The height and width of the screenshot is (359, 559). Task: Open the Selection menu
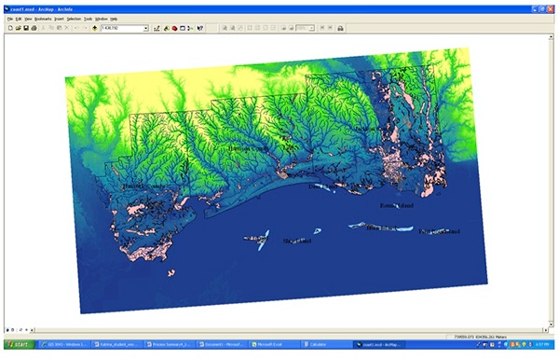click(x=74, y=19)
